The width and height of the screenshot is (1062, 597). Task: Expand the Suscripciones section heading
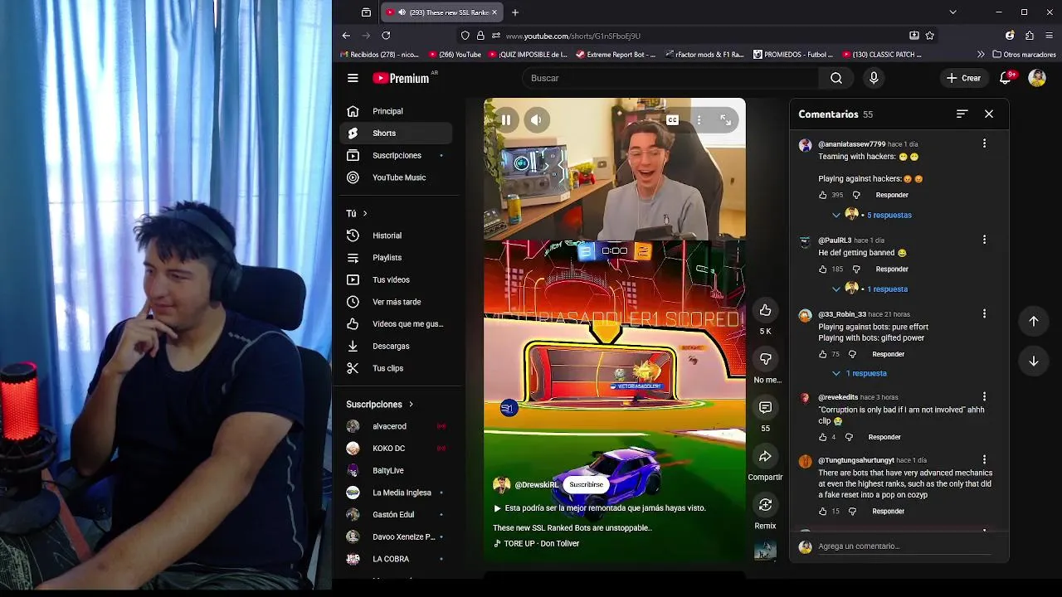(x=380, y=404)
